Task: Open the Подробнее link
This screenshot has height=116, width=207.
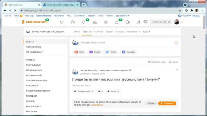Action: [x=97, y=105]
